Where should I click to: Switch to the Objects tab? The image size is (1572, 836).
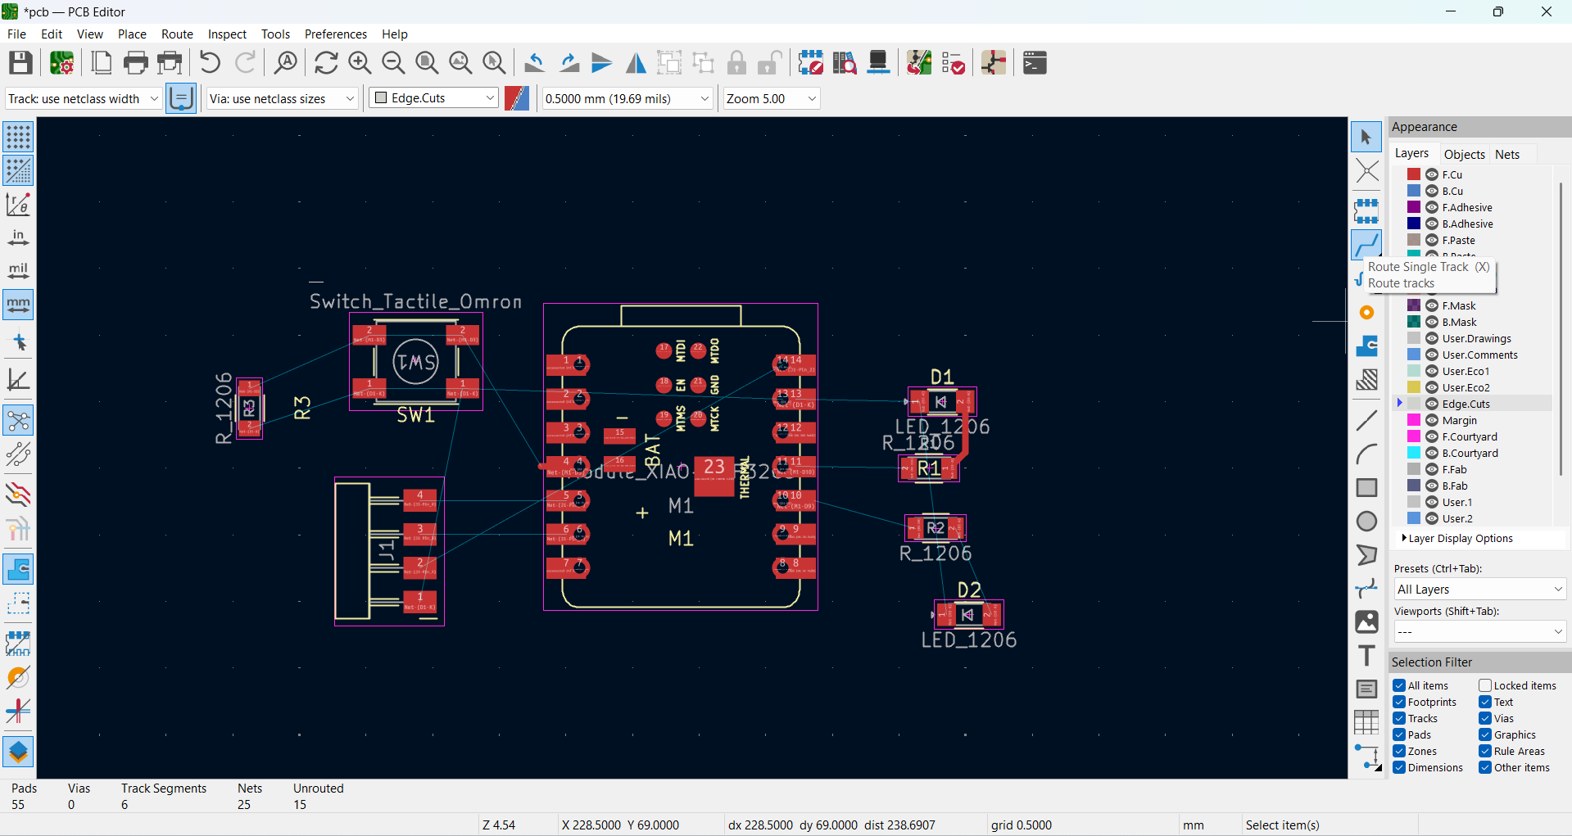tap(1464, 154)
